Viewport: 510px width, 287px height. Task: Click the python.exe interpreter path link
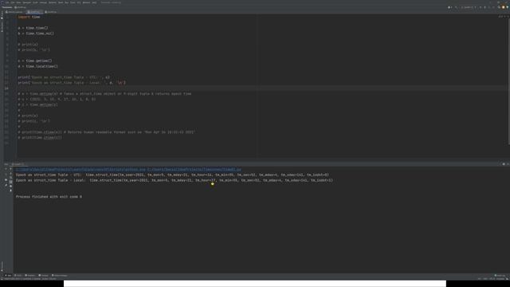[x=80, y=169]
